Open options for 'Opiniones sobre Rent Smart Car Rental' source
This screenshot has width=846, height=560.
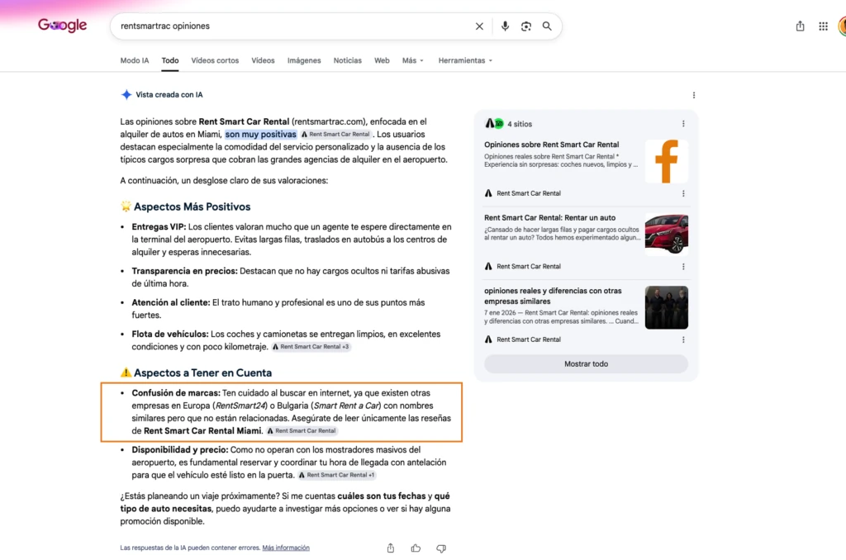[683, 193]
